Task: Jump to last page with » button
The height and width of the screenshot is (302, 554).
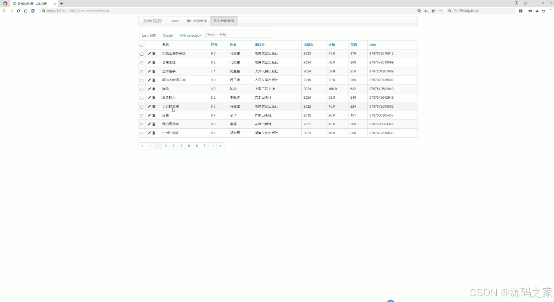Action: pos(220,146)
